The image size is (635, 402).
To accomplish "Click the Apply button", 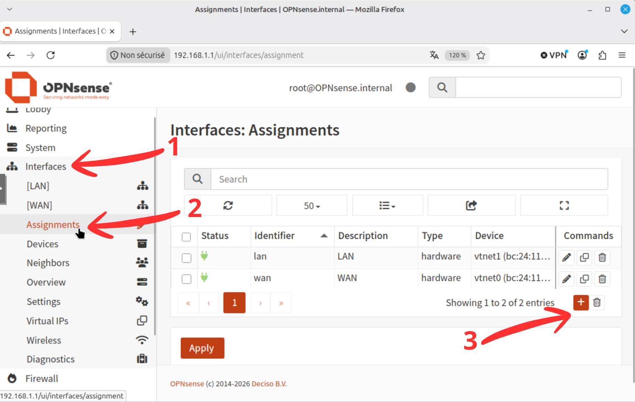I will (x=202, y=348).
